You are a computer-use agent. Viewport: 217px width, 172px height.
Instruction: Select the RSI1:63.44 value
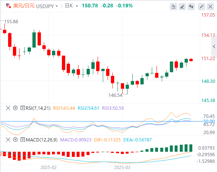pyautogui.click(x=64, y=108)
